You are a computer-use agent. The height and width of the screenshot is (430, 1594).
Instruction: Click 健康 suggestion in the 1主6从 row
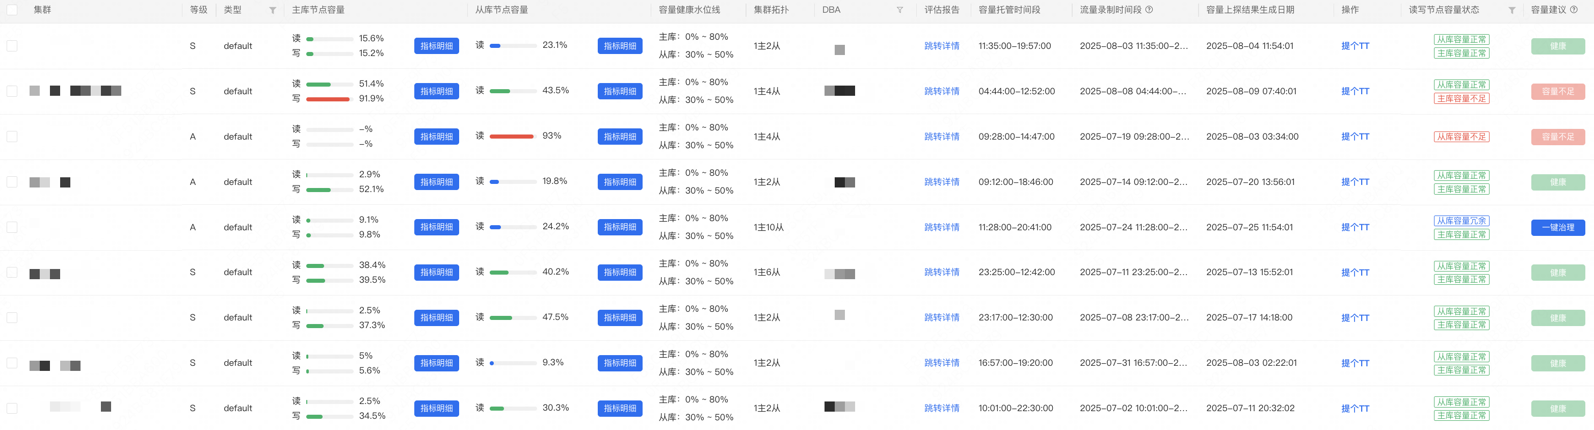pyautogui.click(x=1557, y=273)
